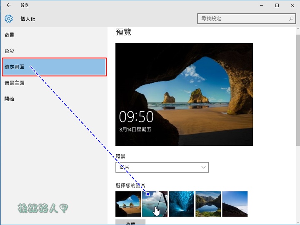Image resolution: width=300 pixels, height=225 pixels.
Task: Pick the blue ice cave thumbnail
Action: click(181, 204)
